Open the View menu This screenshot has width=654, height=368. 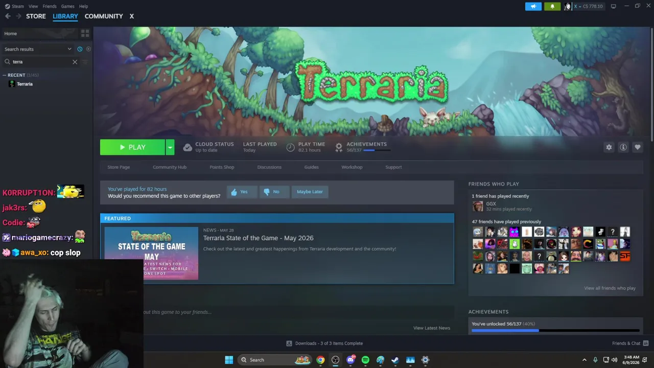coord(33,6)
